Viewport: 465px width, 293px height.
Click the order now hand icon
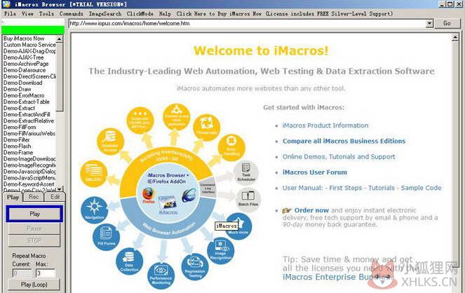[x=287, y=210]
